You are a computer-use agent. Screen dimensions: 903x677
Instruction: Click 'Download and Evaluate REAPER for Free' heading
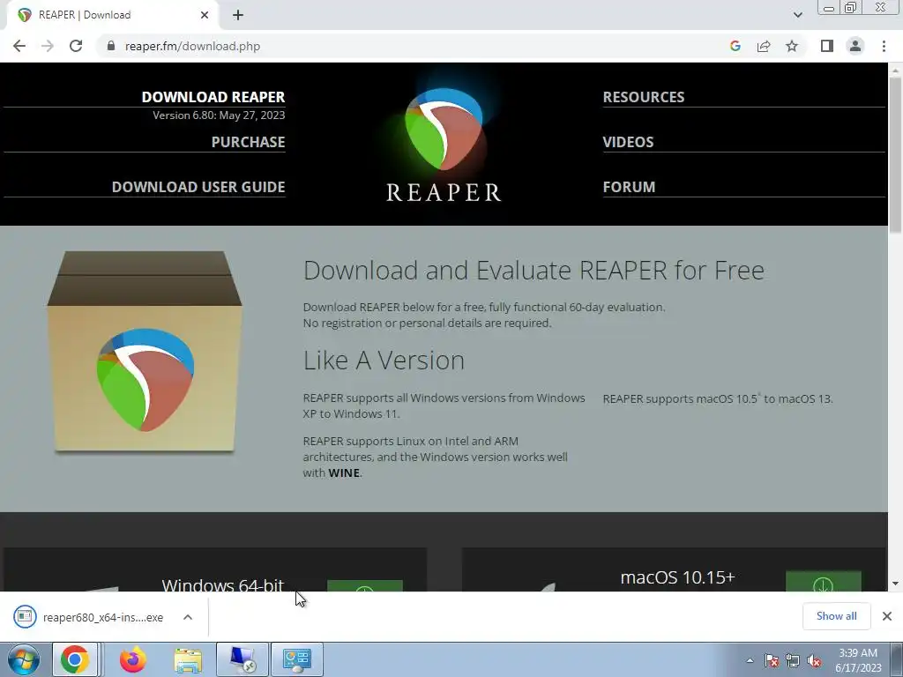(534, 270)
